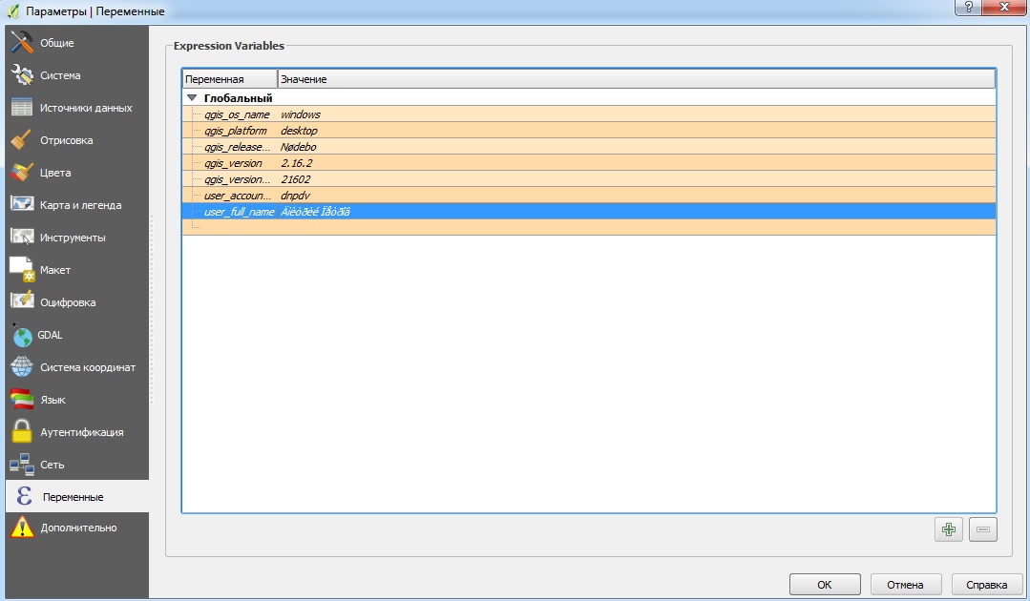The width and height of the screenshot is (1030, 601).
Task: Collapse the Глобальный variables group
Action: (x=192, y=97)
